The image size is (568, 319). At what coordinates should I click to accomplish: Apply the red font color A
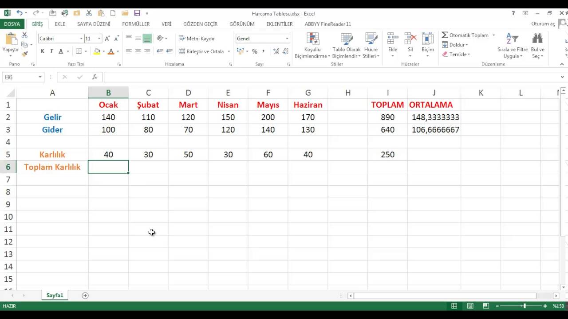pyautogui.click(x=111, y=51)
